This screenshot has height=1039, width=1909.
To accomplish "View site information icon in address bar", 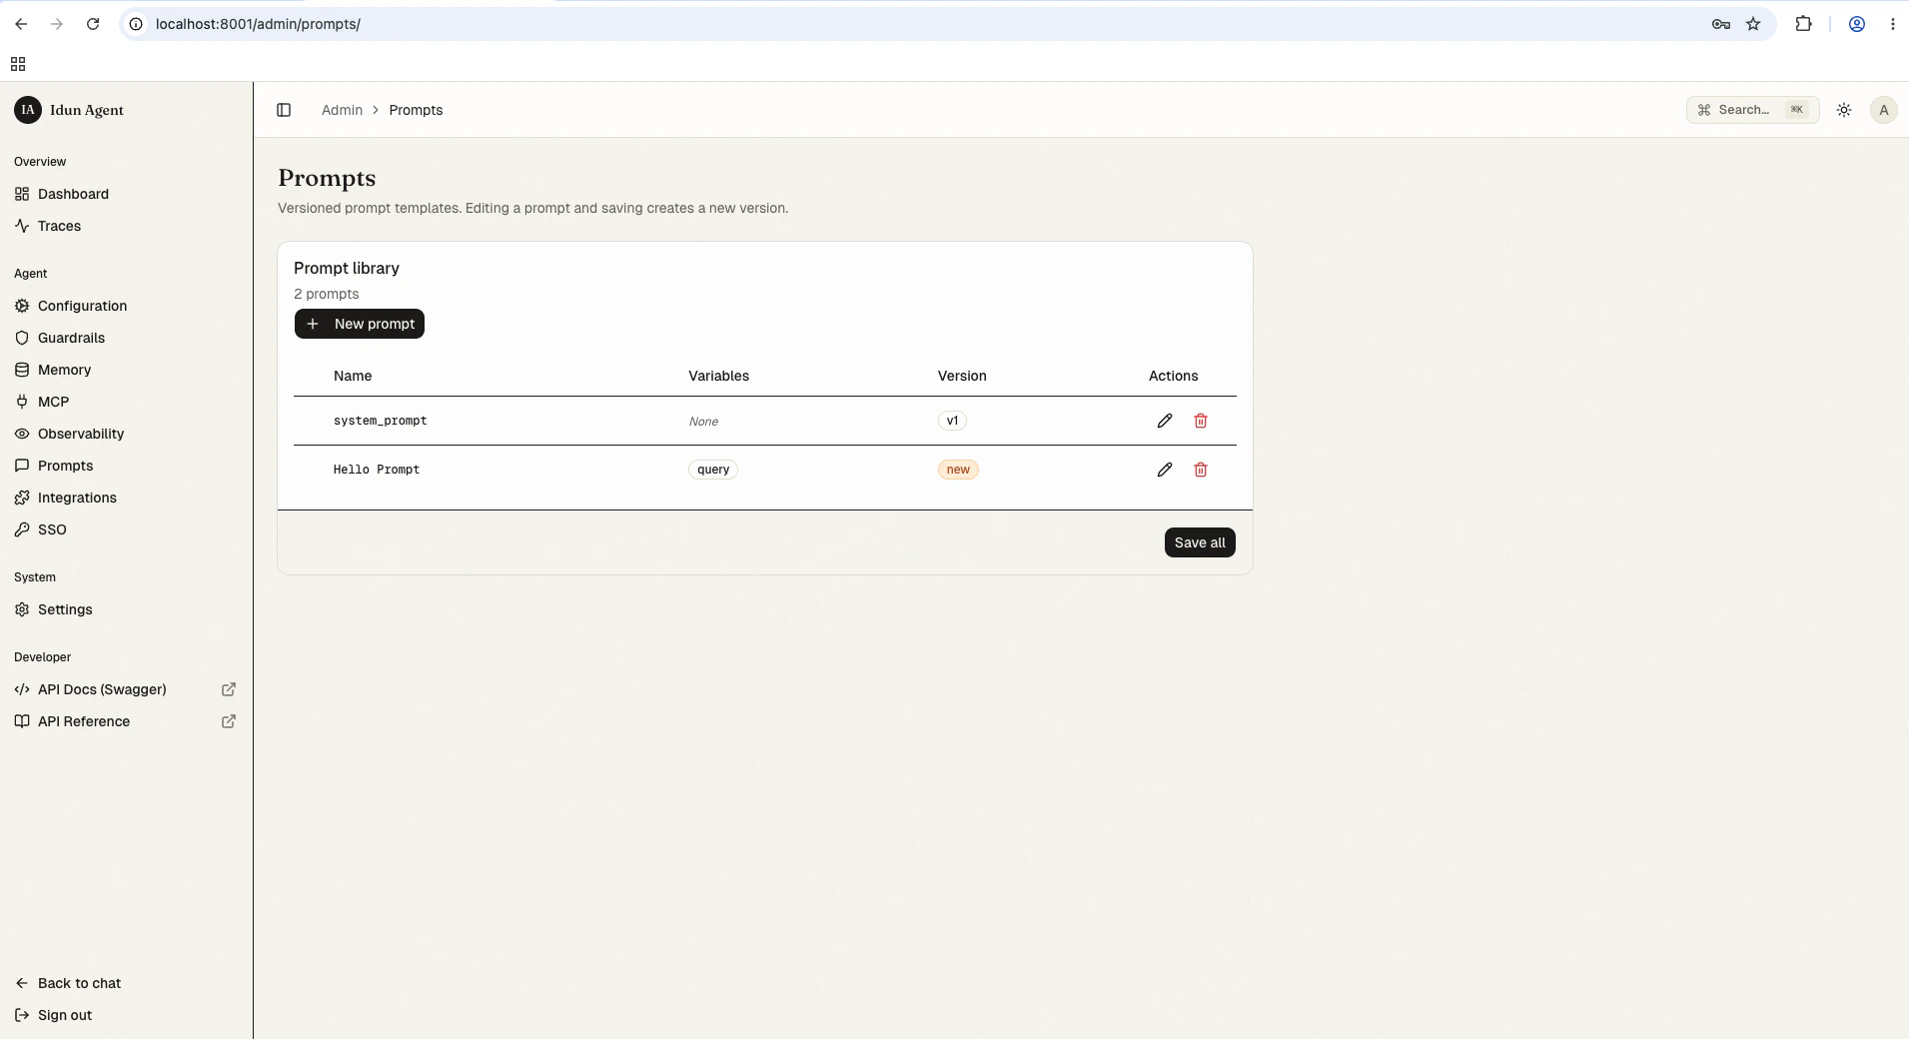I will (136, 24).
